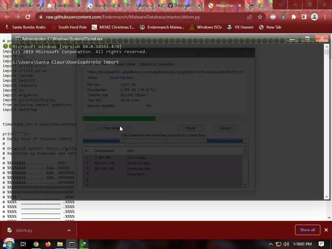Select connection row 1 Connecting

[x=163, y=158]
